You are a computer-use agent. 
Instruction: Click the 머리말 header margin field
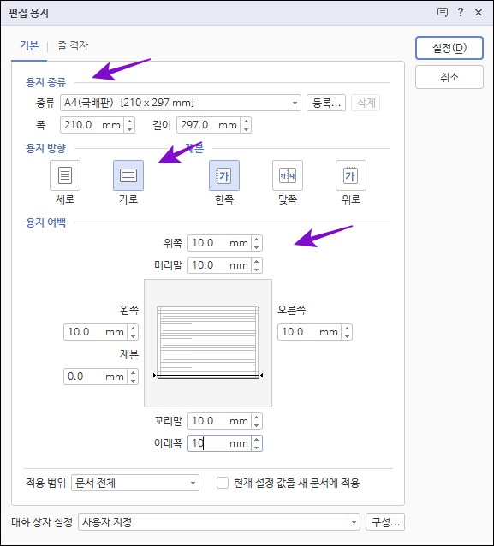coord(221,265)
